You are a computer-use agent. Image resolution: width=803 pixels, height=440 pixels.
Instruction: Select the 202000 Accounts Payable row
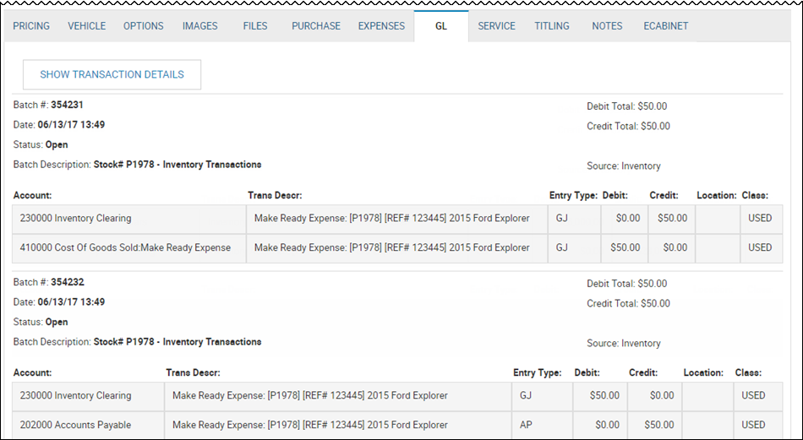tap(397, 425)
